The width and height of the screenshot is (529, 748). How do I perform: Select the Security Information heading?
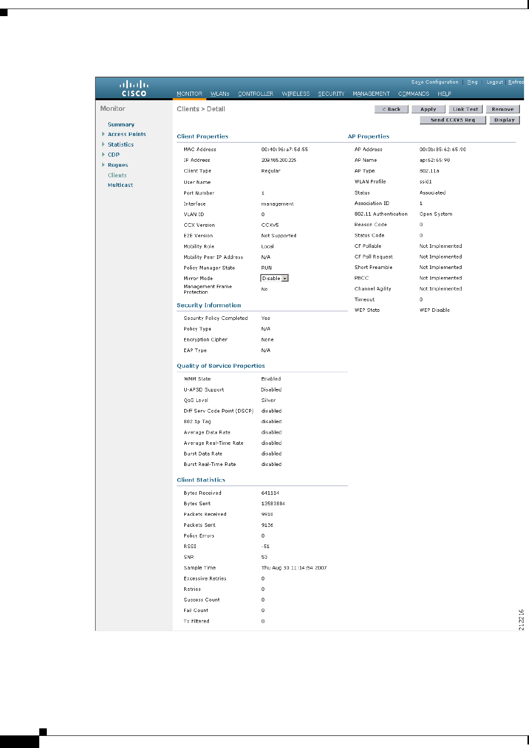[x=209, y=305]
